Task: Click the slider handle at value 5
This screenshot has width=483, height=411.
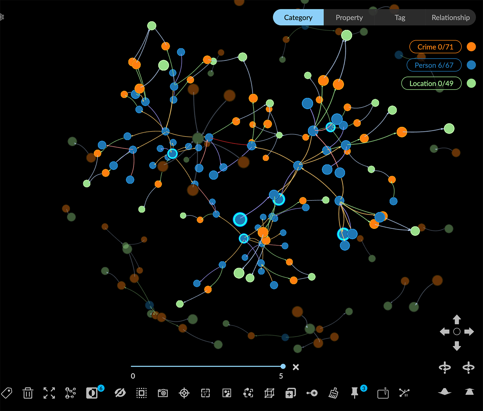Action: click(283, 366)
